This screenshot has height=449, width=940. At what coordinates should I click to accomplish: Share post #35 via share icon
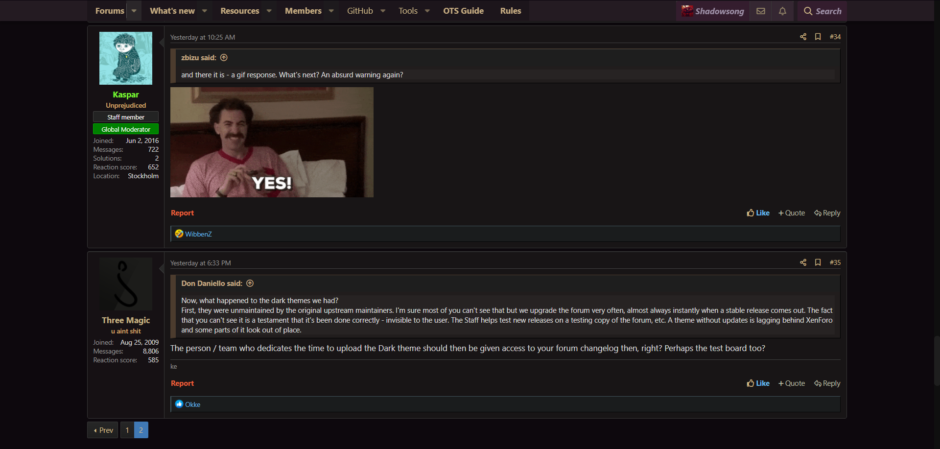point(803,262)
